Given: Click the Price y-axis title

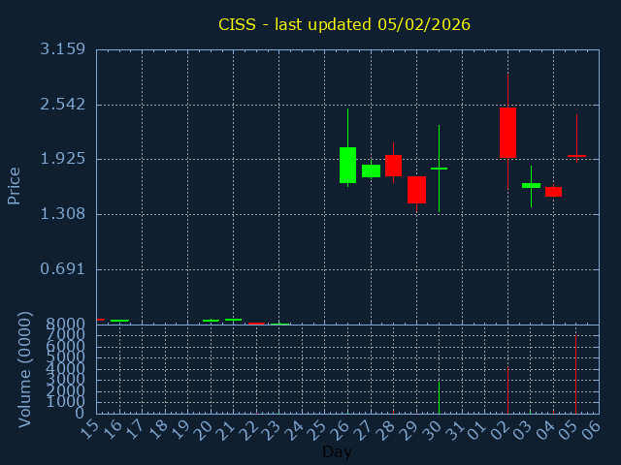Looking at the screenshot, I should coord(15,185).
